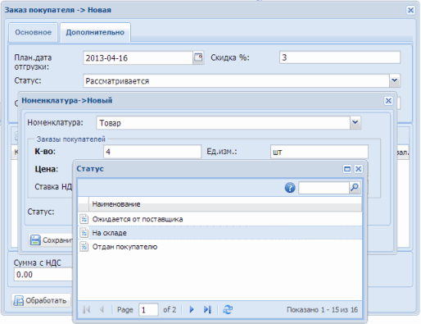
Task: Close the Статус window
Action: tap(358, 169)
